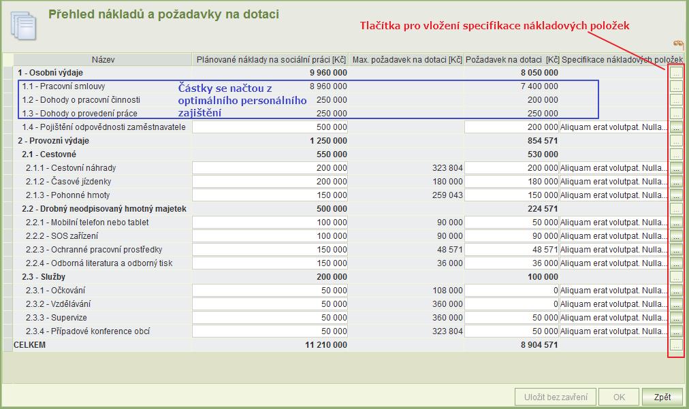Open specification button for 2.3.3 Supervize

[676, 318]
